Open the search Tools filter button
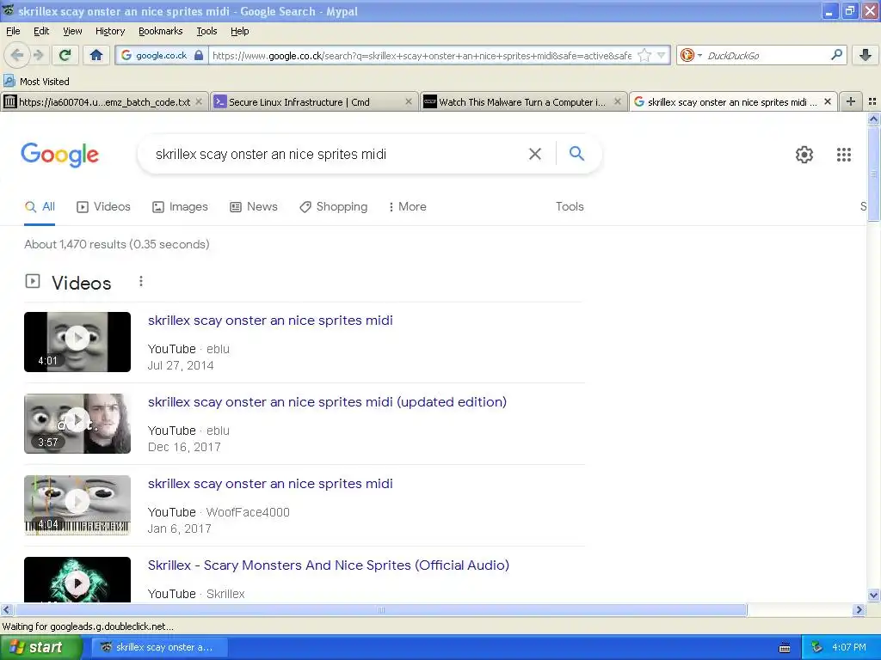The width and height of the screenshot is (881, 660). point(570,206)
